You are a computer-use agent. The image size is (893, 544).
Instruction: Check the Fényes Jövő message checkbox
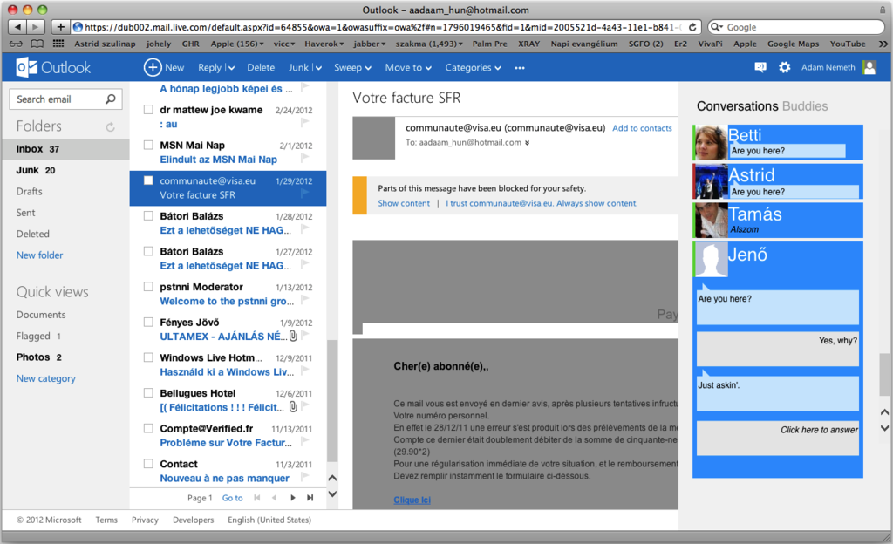(148, 322)
